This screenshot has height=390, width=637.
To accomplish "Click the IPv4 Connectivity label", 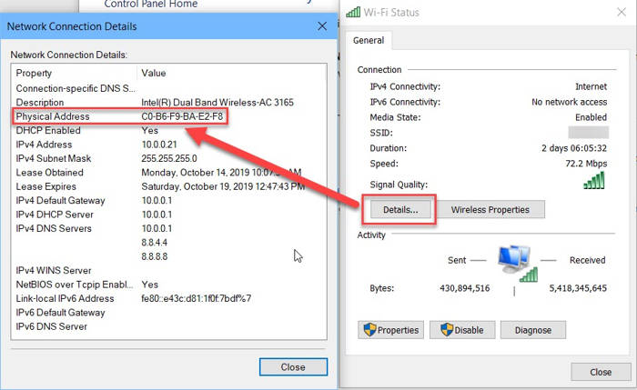I will (x=405, y=87).
